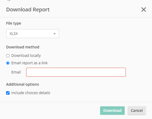
Task: Click the "Download locally" label text
Action: pyautogui.click(x=26, y=56)
